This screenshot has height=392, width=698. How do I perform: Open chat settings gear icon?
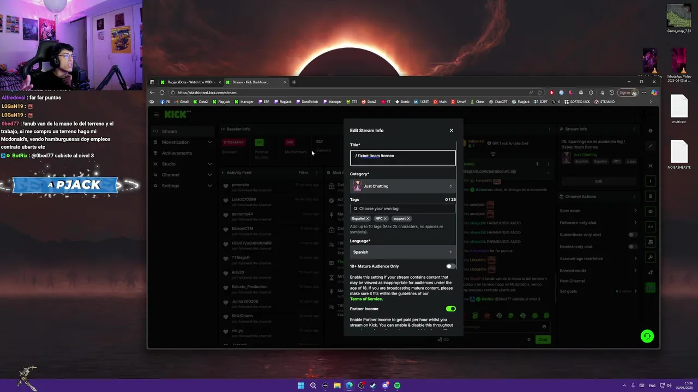pos(528,339)
